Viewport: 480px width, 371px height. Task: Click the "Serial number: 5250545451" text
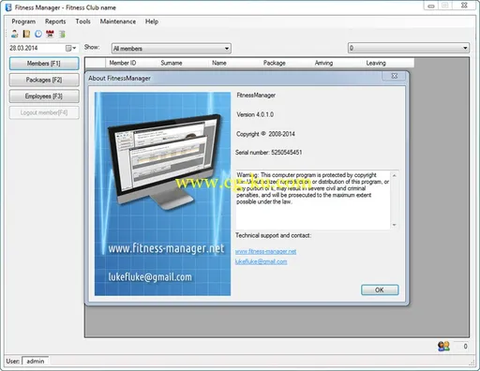point(269,153)
